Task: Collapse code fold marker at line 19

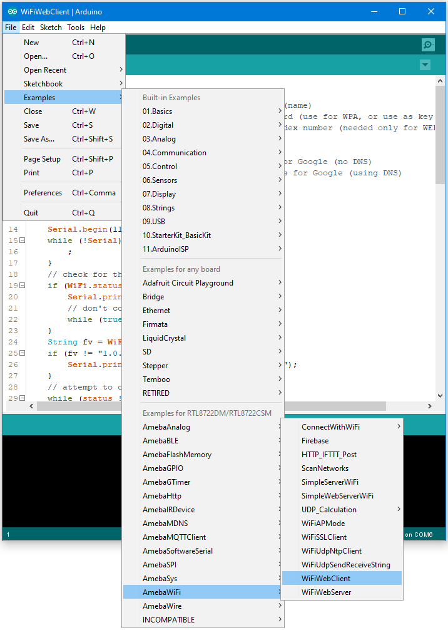Action: click(23, 286)
